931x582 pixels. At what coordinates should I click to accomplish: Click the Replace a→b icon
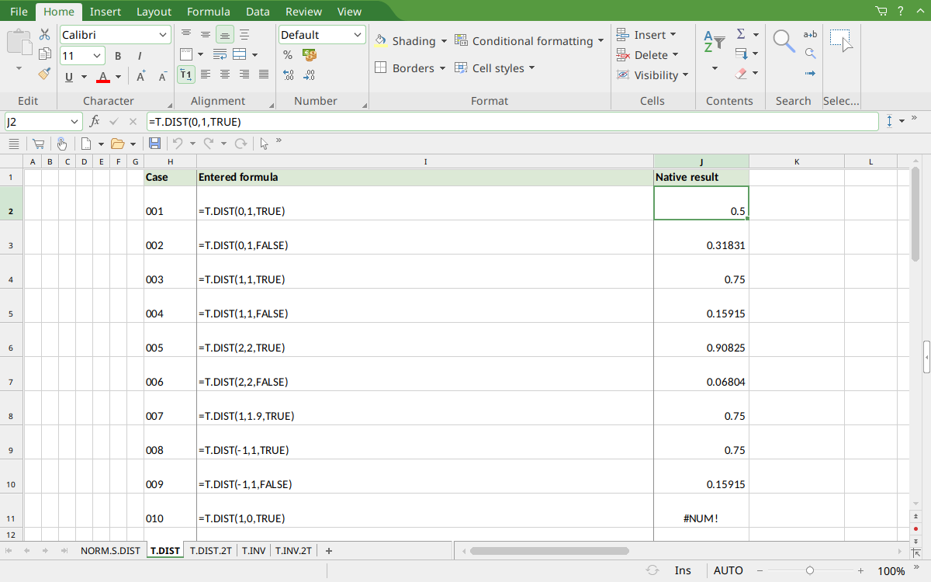click(x=810, y=34)
